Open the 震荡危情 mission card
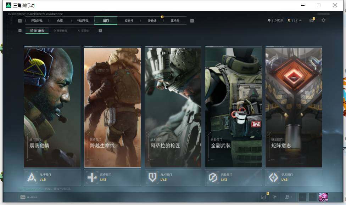This screenshot has width=346, height=205. (52, 107)
